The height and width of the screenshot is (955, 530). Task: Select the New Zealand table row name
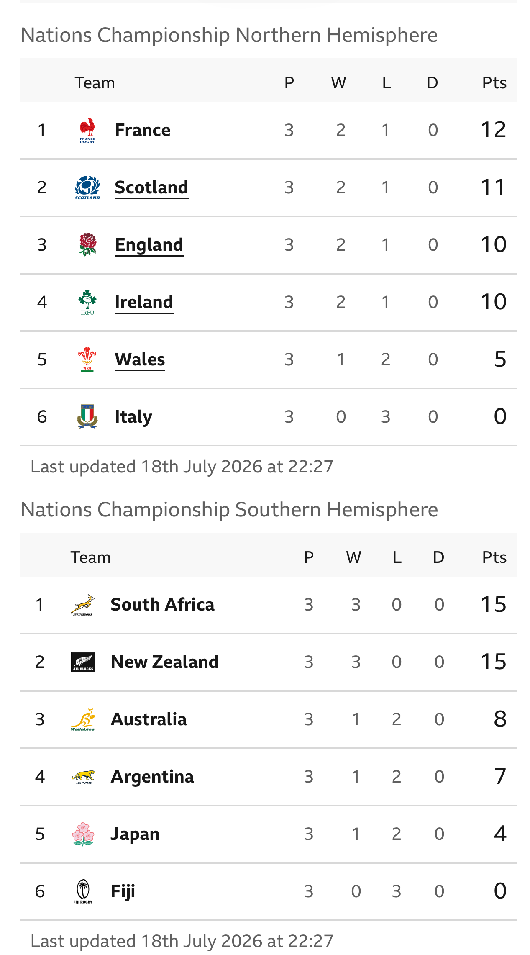pyautogui.click(x=164, y=662)
